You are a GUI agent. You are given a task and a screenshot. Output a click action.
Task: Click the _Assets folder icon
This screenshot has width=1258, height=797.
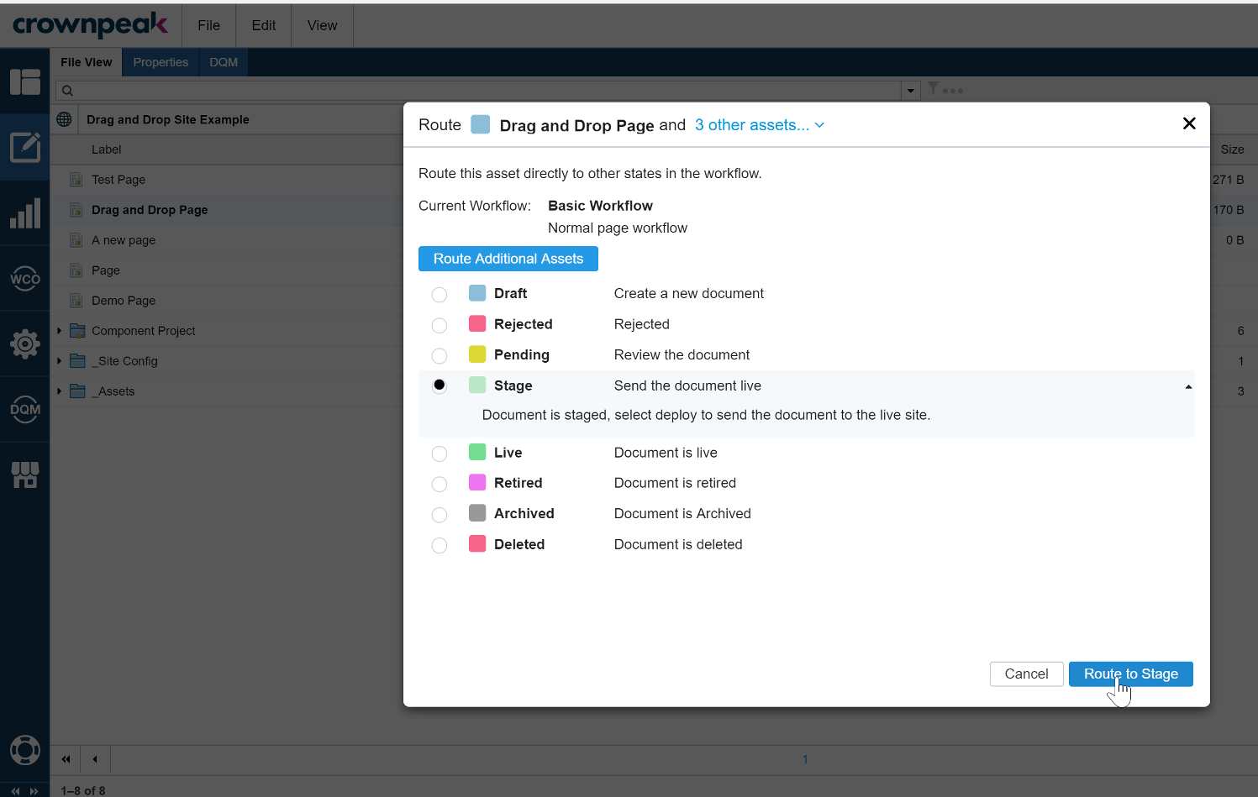[78, 391]
